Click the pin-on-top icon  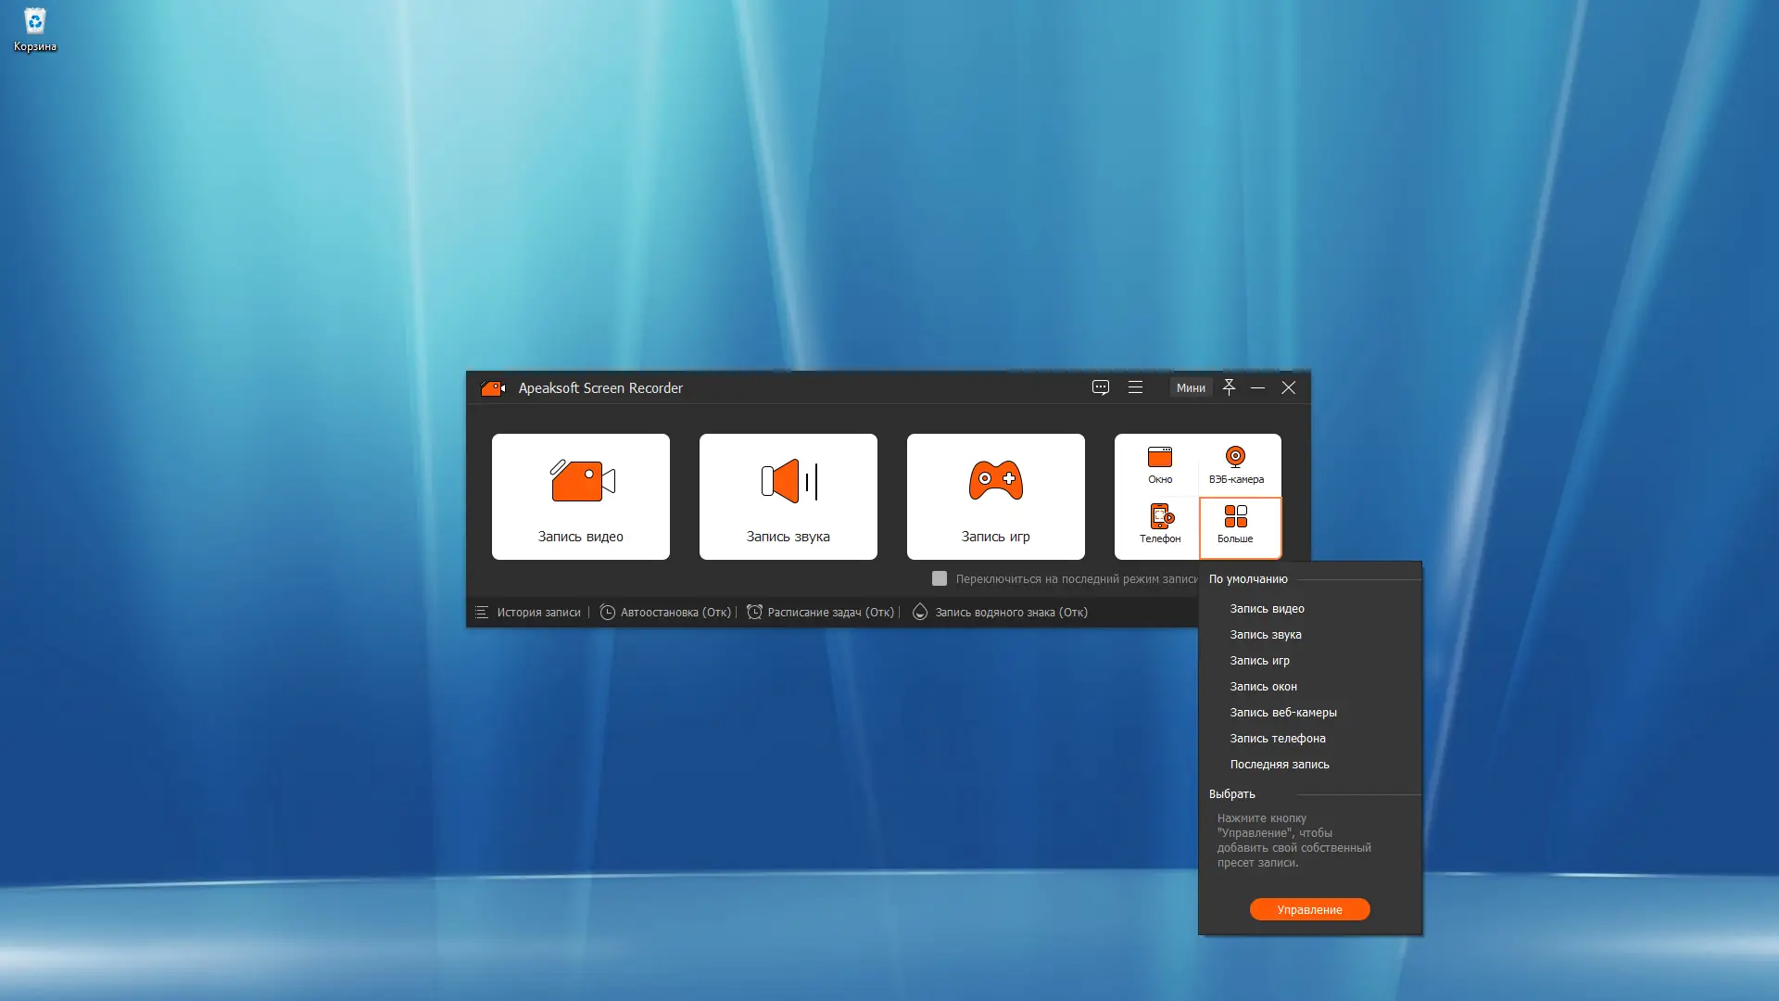(x=1230, y=387)
